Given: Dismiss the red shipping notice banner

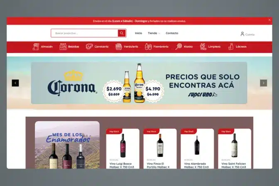Looking at the screenshot, I should tap(269, 20).
